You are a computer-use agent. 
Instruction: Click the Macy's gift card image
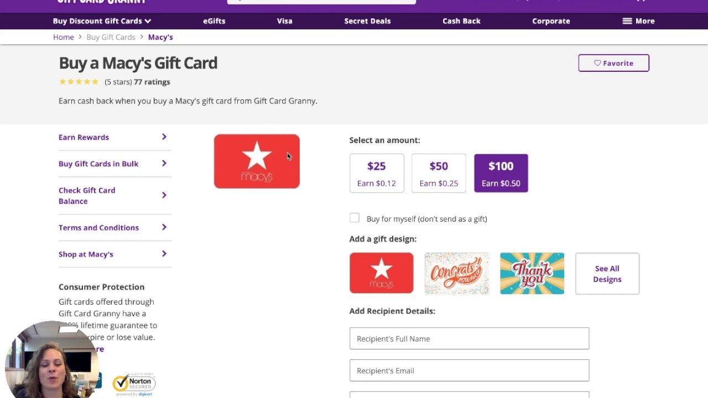[257, 161]
